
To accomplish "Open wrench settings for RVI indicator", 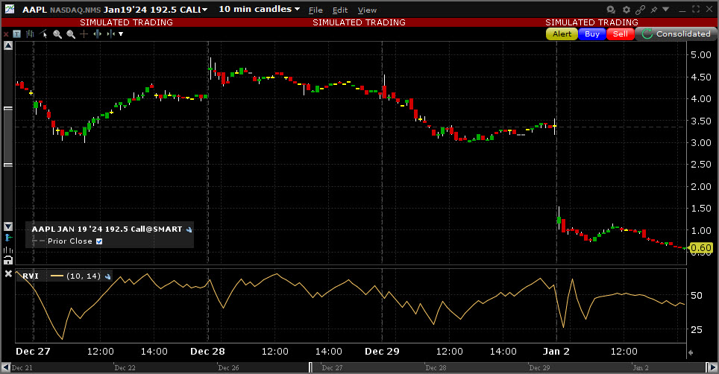I will (x=107, y=276).
